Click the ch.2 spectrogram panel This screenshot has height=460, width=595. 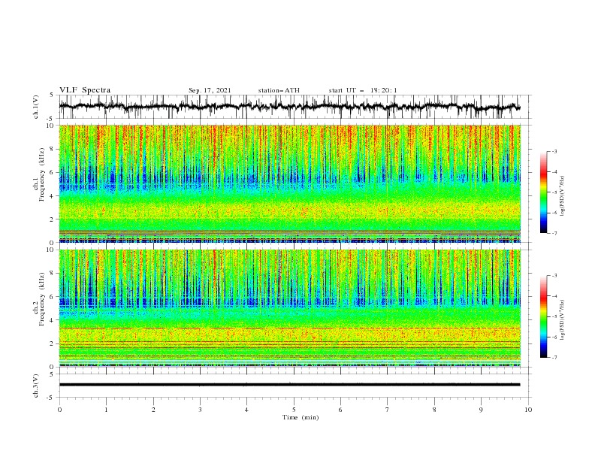click(x=289, y=308)
